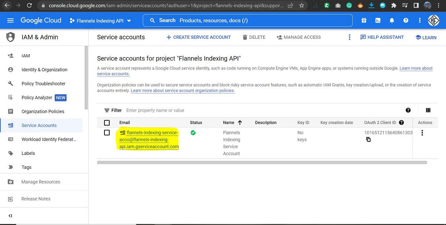
Task: Open the Help Assistant
Action: point(382,37)
